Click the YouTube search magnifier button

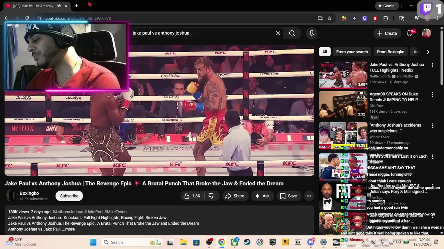[292, 33]
